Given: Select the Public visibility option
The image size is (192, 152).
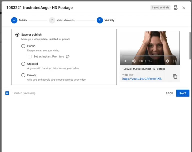Looking at the screenshot, I should (23, 46).
